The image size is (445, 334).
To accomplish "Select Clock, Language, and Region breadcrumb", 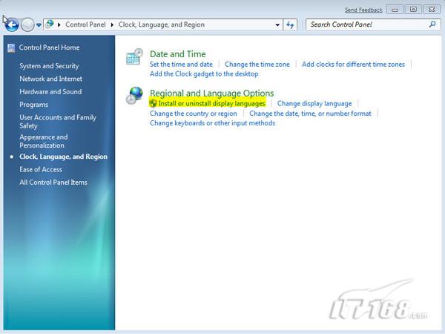I will pyautogui.click(x=162, y=24).
